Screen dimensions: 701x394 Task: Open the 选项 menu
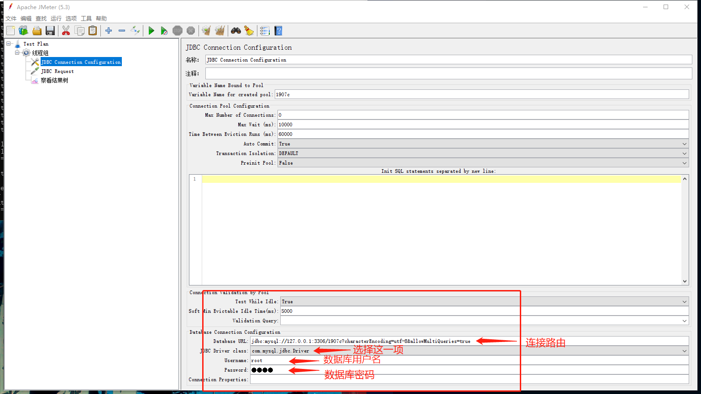pyautogui.click(x=71, y=19)
